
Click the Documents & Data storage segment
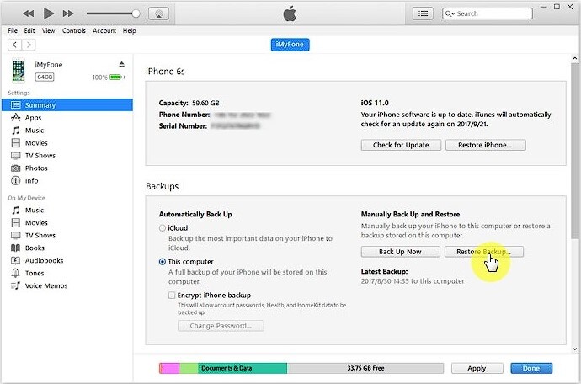pyautogui.click(x=243, y=369)
